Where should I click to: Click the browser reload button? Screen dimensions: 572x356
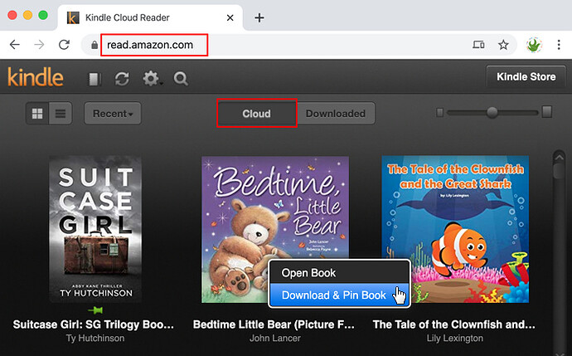point(64,45)
